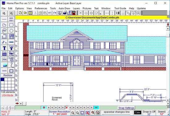The width and height of the screenshot is (170, 116).
Task: Open Snap Settings
Action: 126,108
